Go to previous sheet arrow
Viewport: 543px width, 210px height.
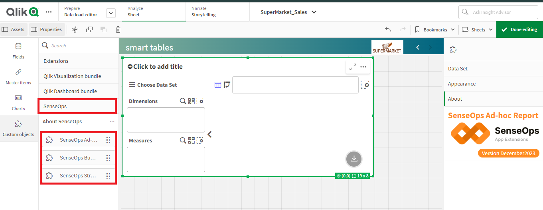pyautogui.click(x=418, y=47)
